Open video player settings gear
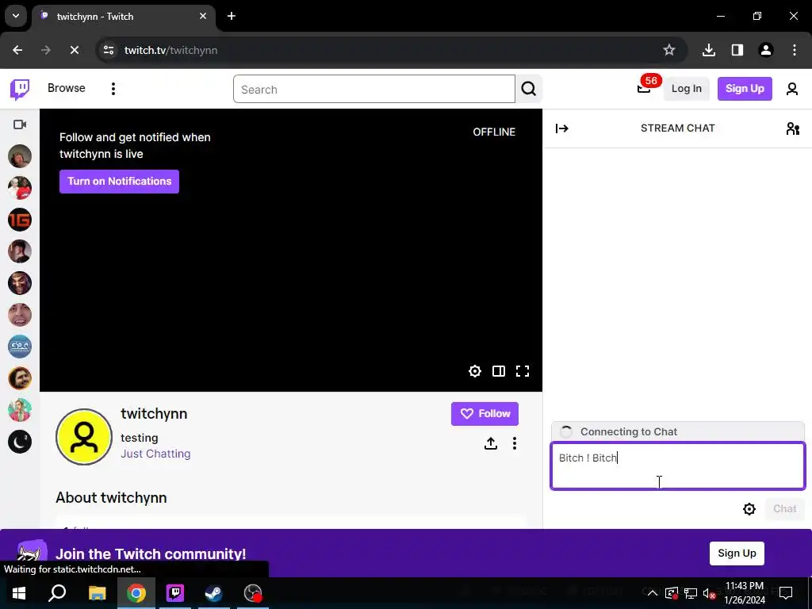Screen dimensions: 812x609 474,371
